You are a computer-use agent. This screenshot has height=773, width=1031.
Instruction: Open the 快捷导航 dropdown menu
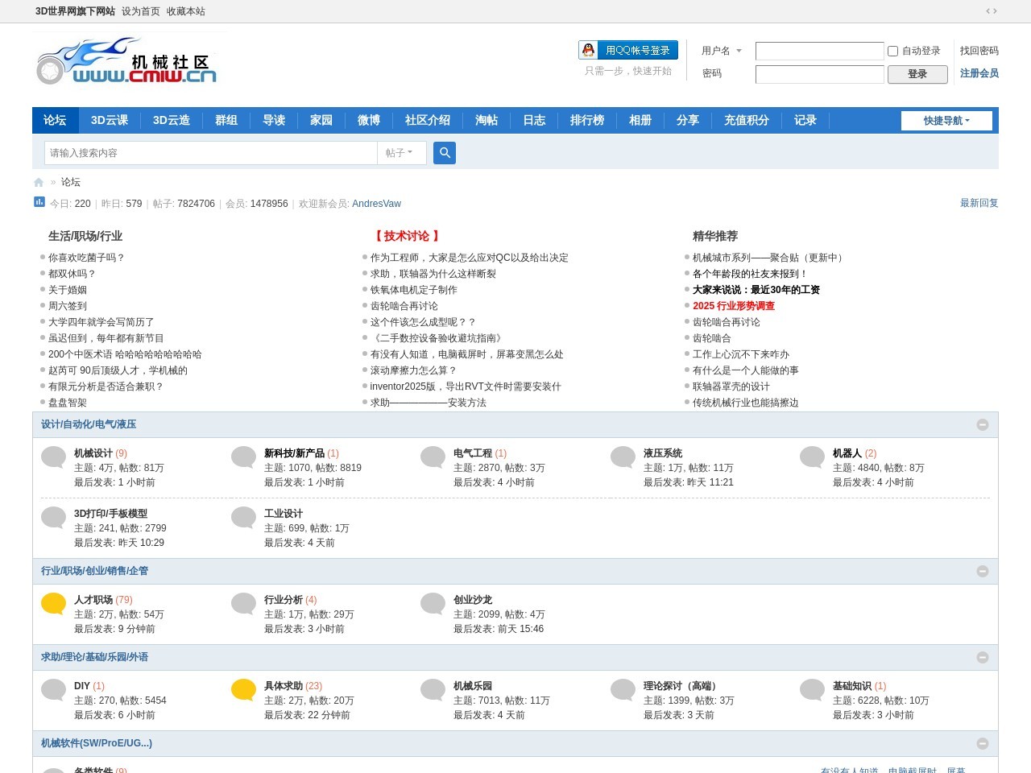[x=946, y=120]
